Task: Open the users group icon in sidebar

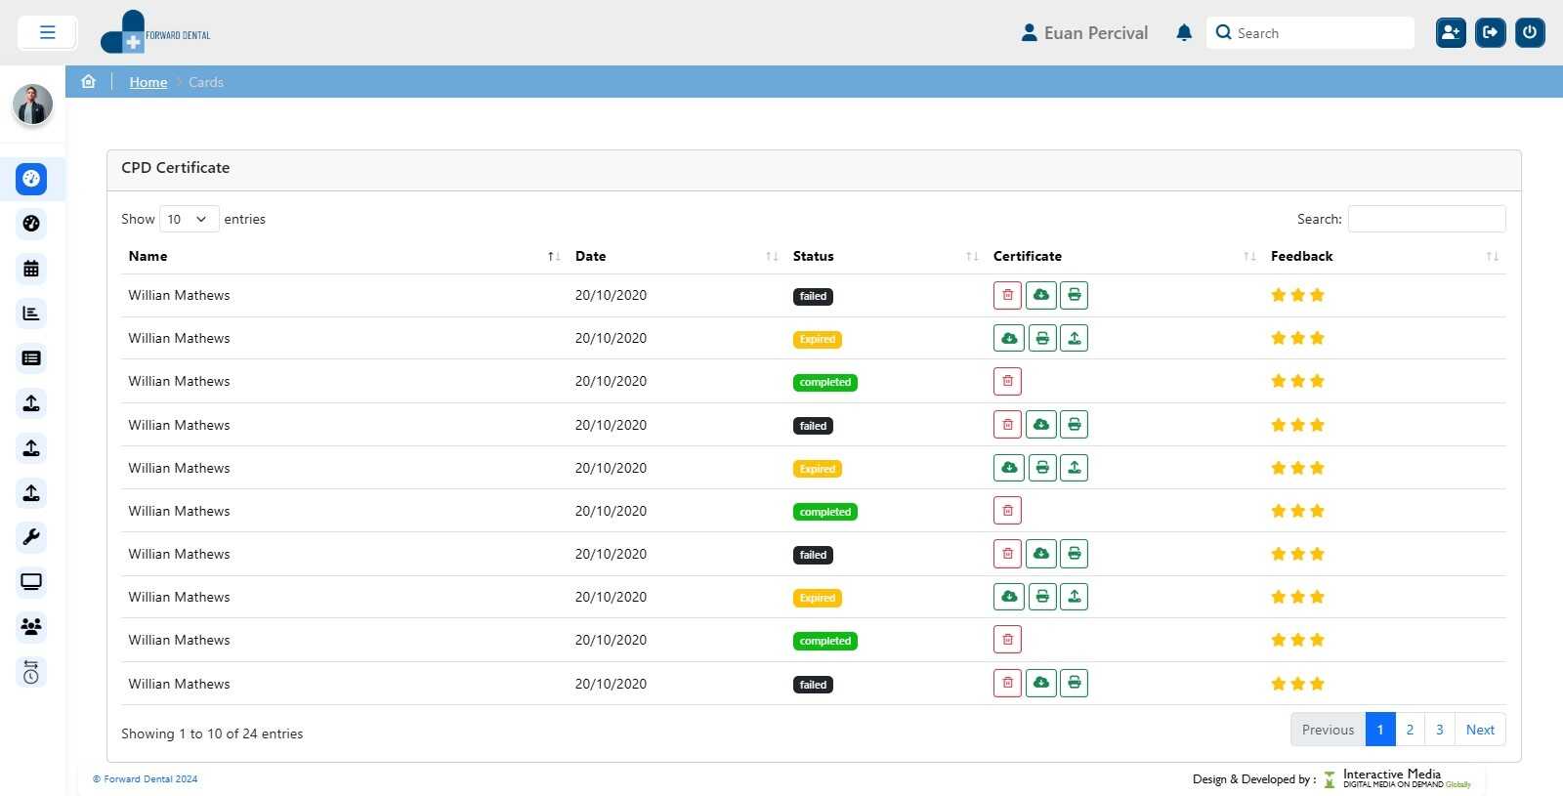Action: [31, 627]
